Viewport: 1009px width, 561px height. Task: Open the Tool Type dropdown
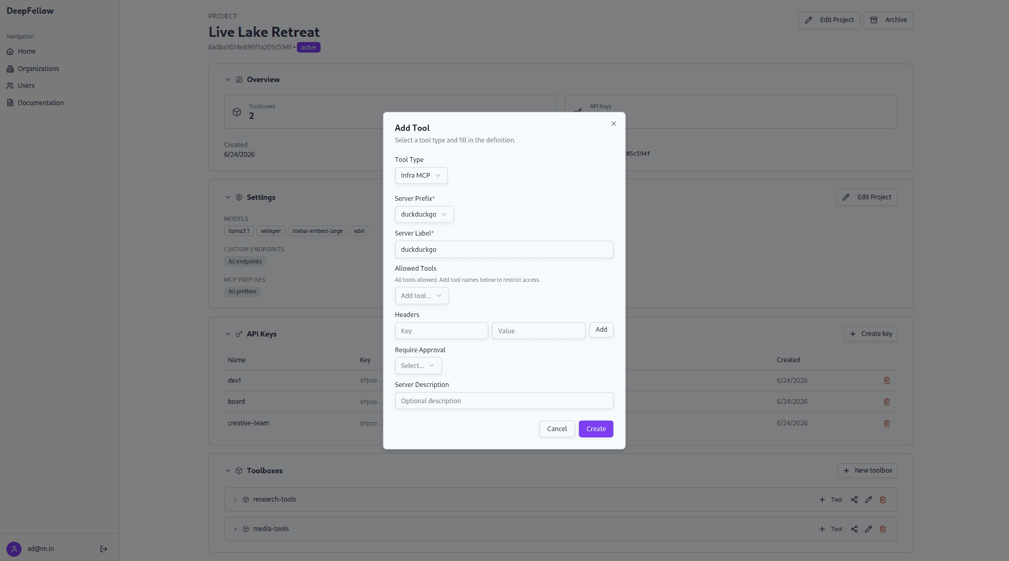click(x=421, y=176)
